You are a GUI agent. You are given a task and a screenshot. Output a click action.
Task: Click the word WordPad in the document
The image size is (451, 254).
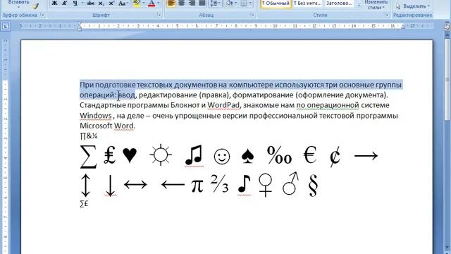[223, 105]
